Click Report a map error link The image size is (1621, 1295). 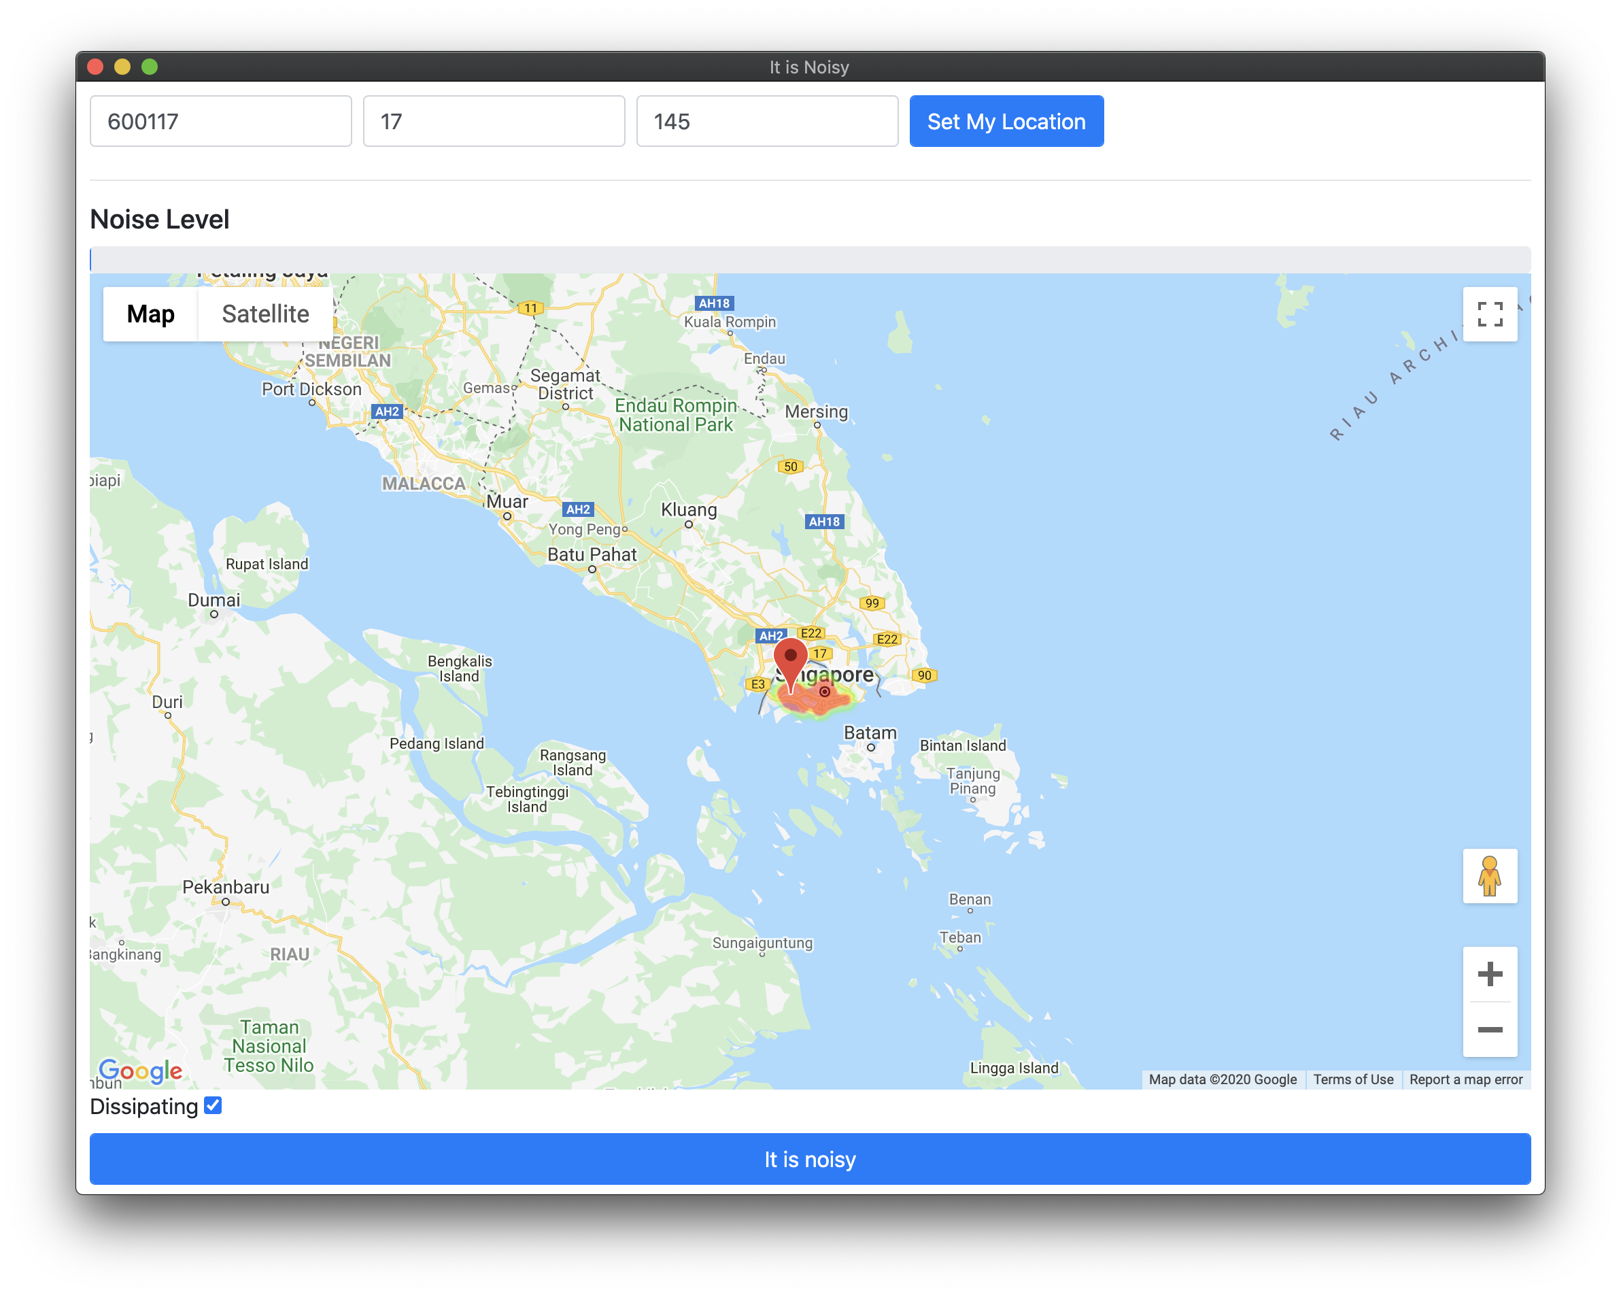coord(1465,1079)
